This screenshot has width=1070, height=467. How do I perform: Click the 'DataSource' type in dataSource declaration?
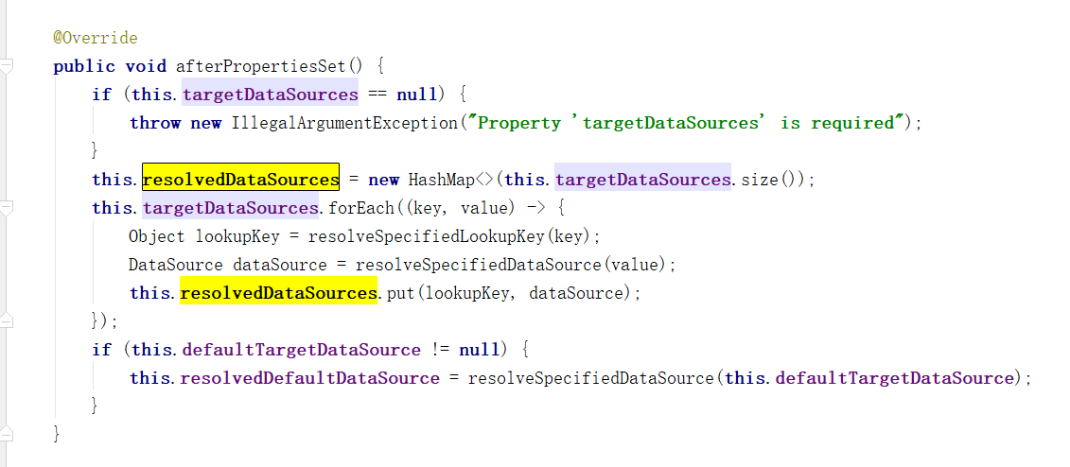175,265
